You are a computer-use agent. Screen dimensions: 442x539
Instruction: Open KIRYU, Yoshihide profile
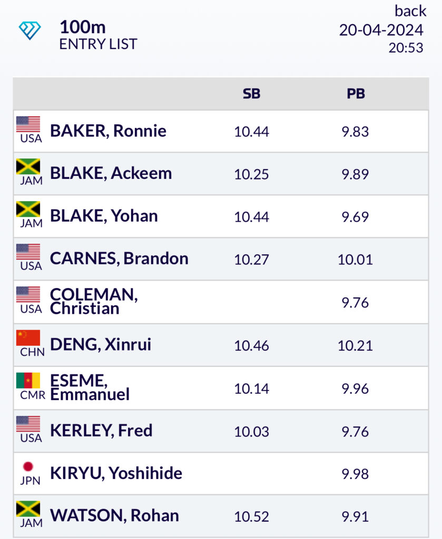[x=116, y=473]
